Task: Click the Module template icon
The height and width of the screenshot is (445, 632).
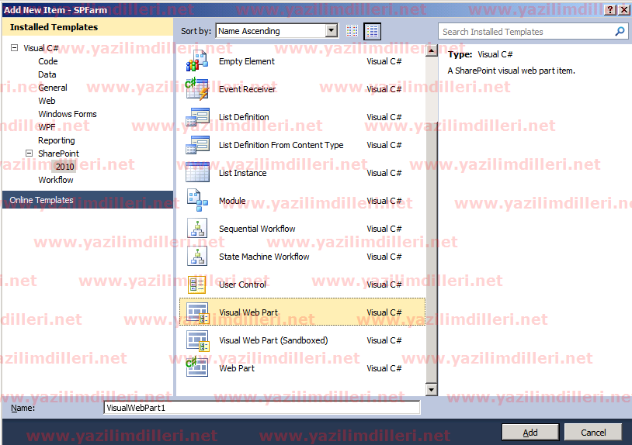Action: tap(197, 200)
